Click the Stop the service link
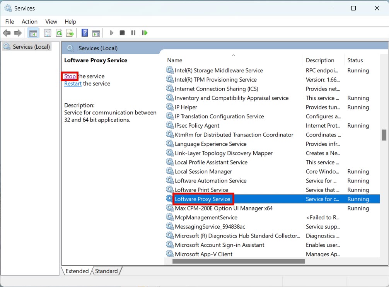This screenshot has width=389, height=287. (70, 76)
